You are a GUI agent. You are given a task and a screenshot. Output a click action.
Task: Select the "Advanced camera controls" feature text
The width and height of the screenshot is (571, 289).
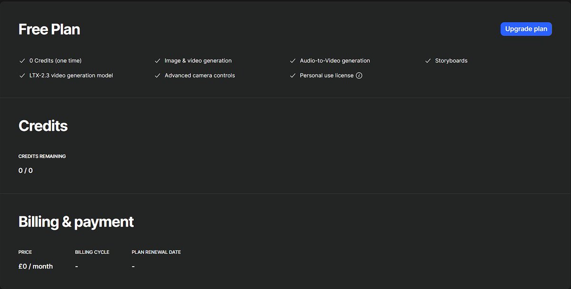200,76
